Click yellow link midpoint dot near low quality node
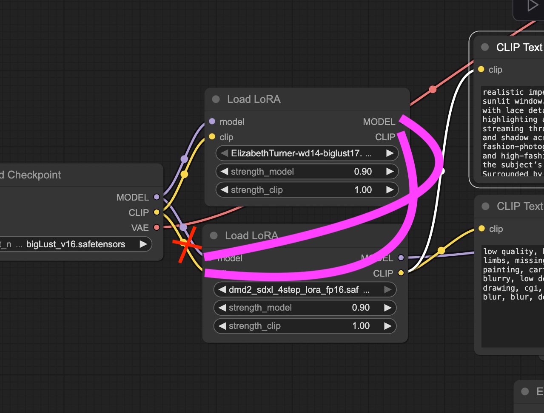This screenshot has height=413, width=544. [441, 251]
